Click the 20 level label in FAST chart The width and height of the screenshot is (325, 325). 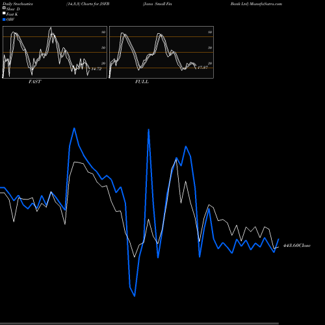click(x=103, y=63)
